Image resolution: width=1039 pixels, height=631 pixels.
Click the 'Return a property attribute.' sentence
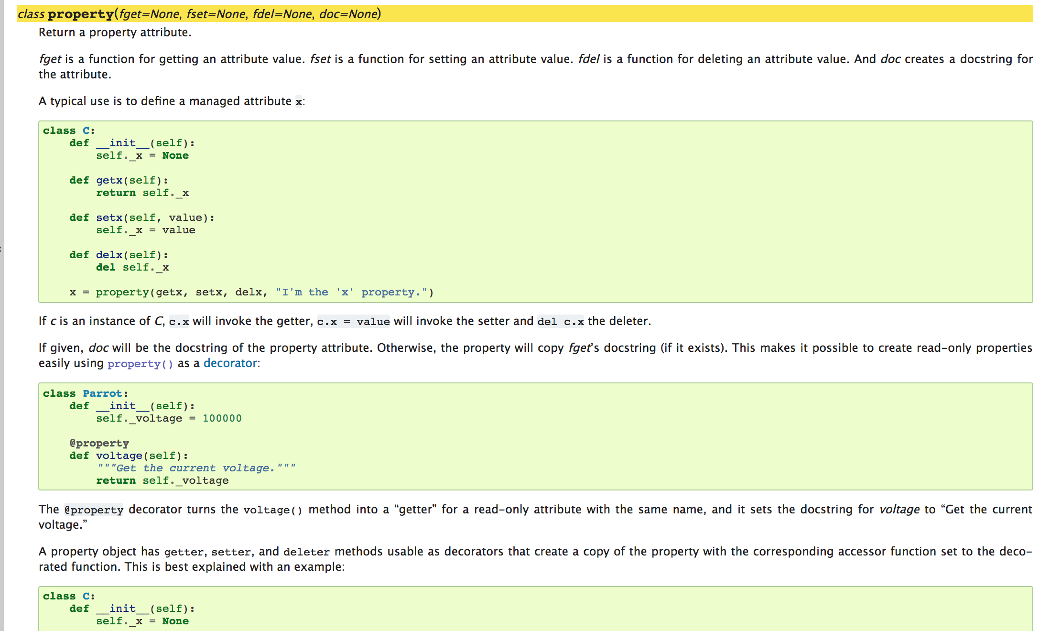(x=115, y=33)
